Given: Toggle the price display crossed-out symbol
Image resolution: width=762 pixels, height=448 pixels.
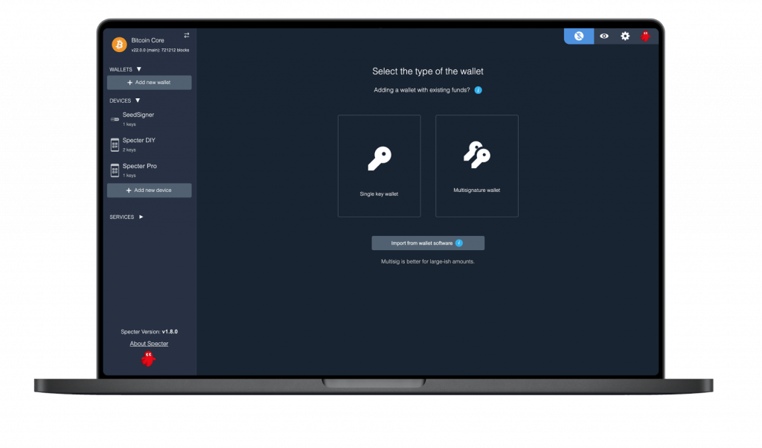Looking at the screenshot, I should (x=579, y=36).
